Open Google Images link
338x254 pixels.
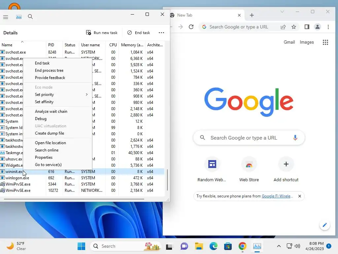[307, 42]
